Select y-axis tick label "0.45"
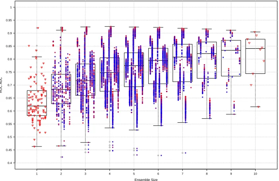The height and width of the screenshot is (181, 279). tap(9, 150)
